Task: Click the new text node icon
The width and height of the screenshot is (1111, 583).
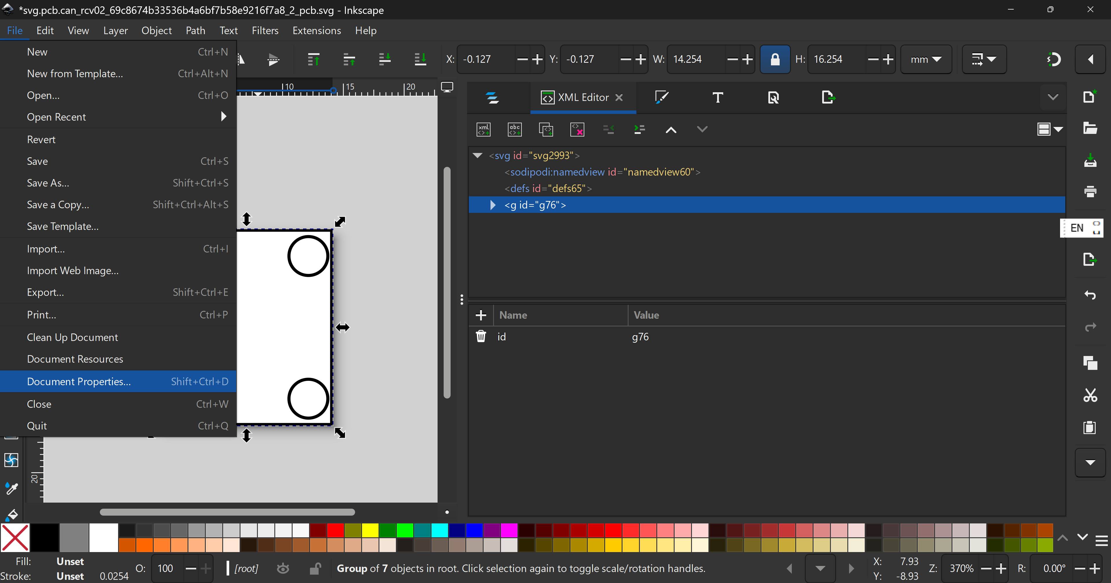Action: click(515, 129)
